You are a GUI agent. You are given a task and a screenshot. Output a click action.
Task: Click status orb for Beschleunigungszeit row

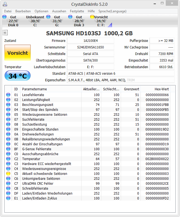[x=8, y=105]
